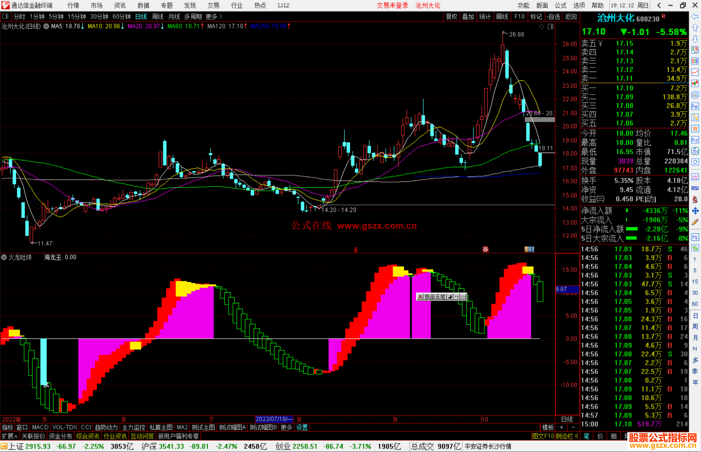
Task: Click the four-way move arrows sidebar icon
Action: (695, 211)
